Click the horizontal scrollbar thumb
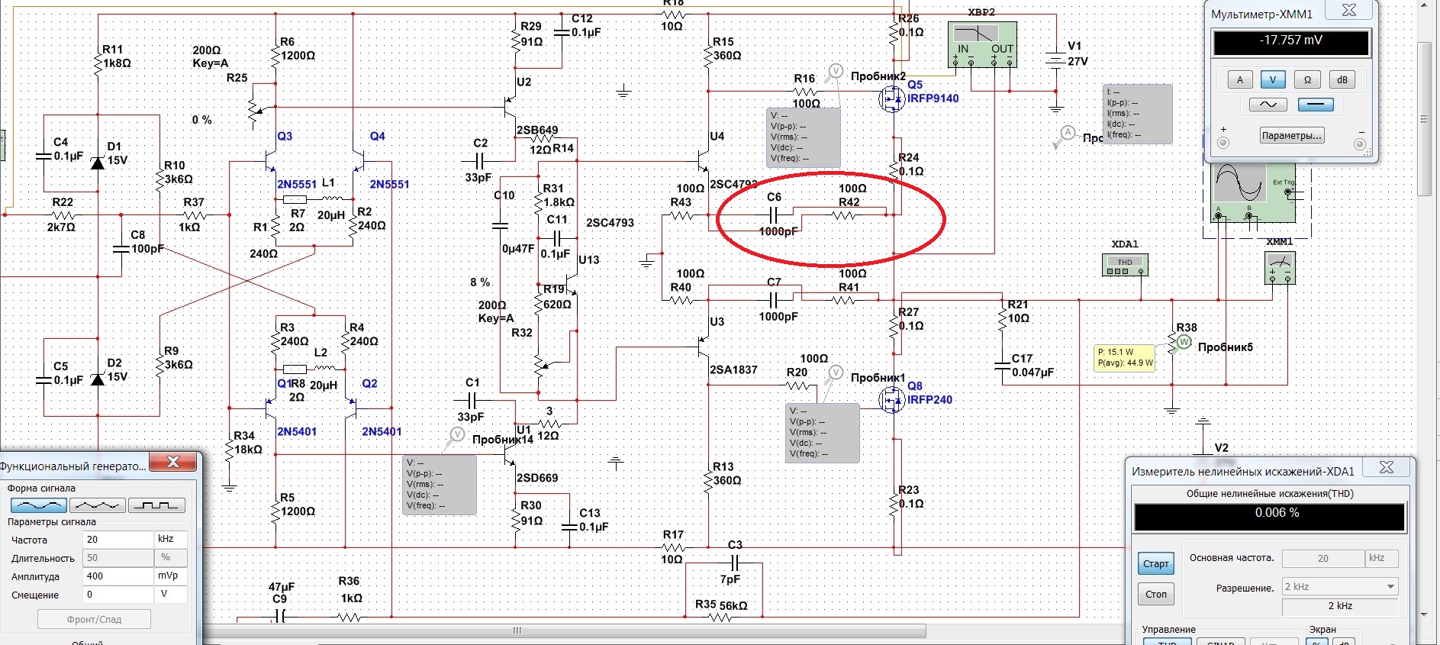The height and width of the screenshot is (645, 1440). point(565,630)
